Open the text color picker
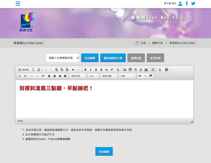Screen dimensions: 211x163 click(161, 70)
